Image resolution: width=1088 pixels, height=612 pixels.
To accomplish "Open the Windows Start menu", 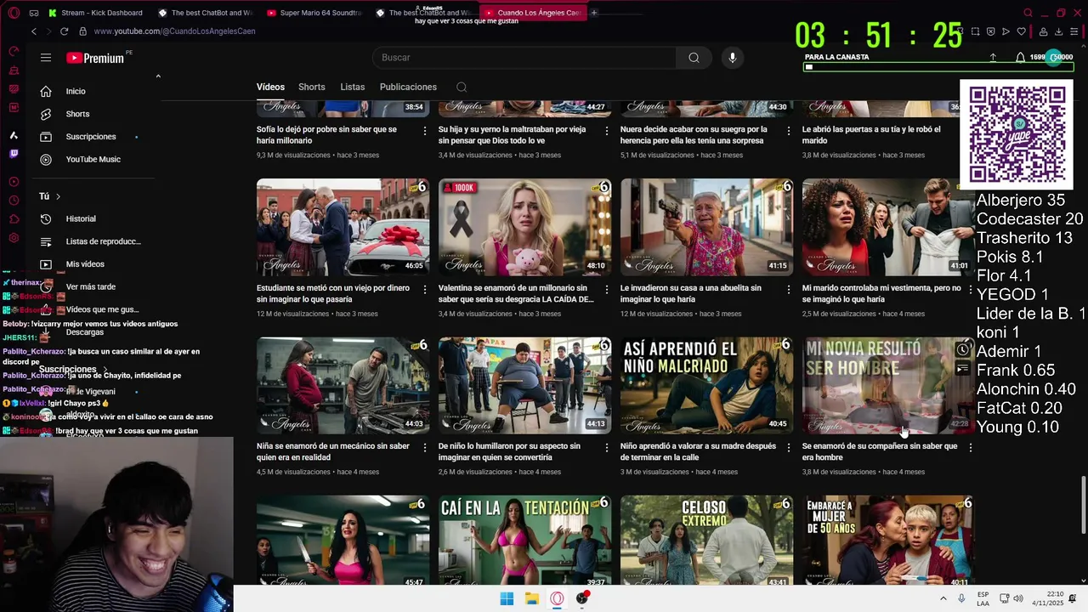I will [x=507, y=598].
